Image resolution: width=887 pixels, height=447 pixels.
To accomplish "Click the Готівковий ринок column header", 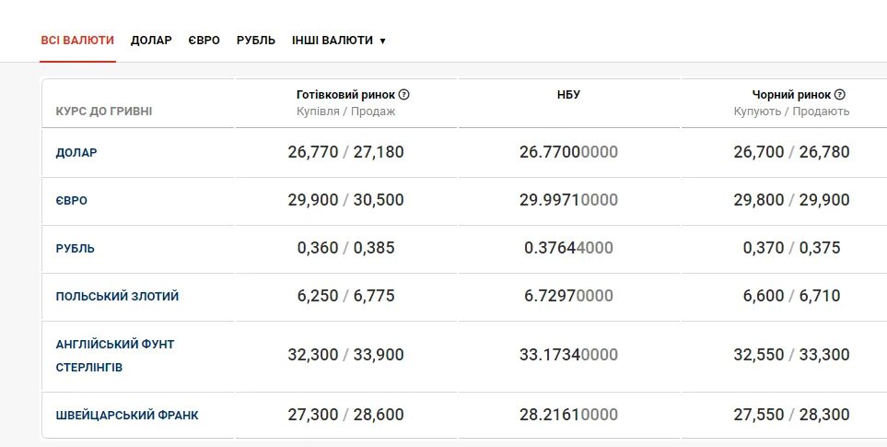I will [x=345, y=95].
